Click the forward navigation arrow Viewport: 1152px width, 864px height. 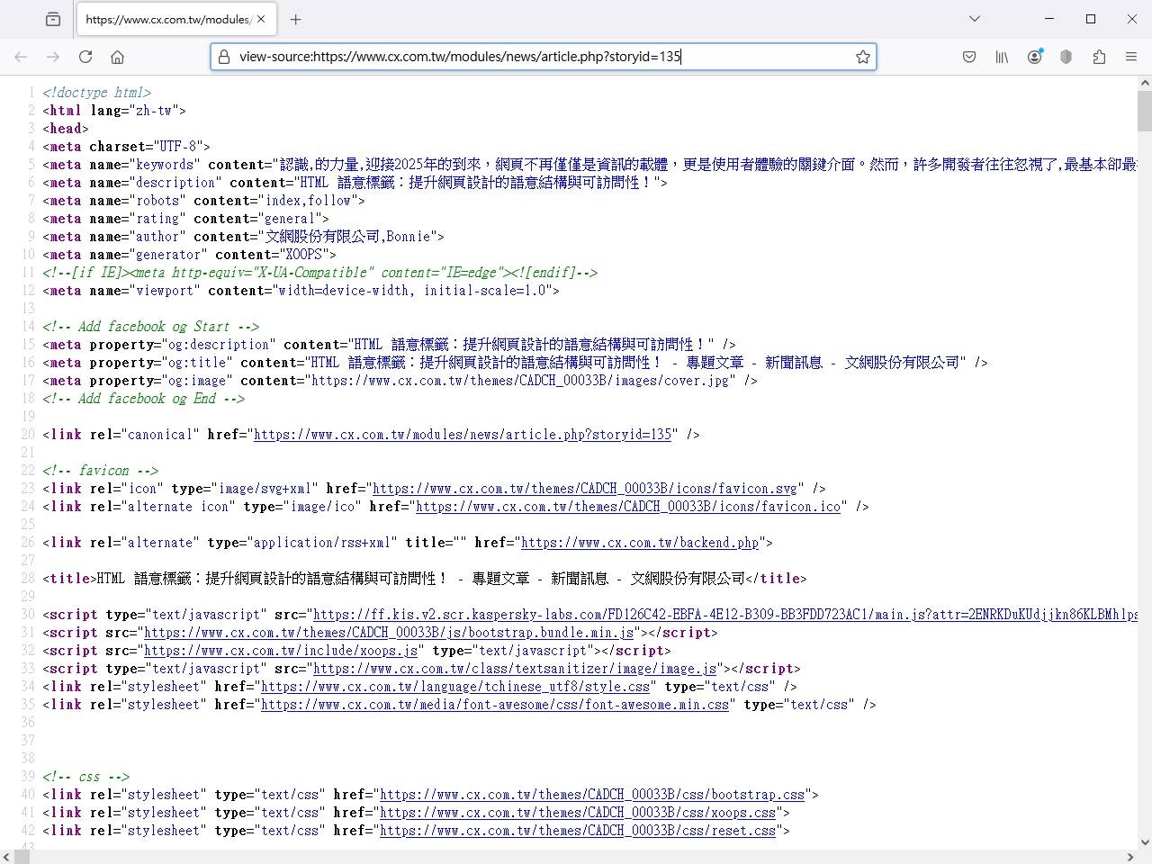[53, 57]
